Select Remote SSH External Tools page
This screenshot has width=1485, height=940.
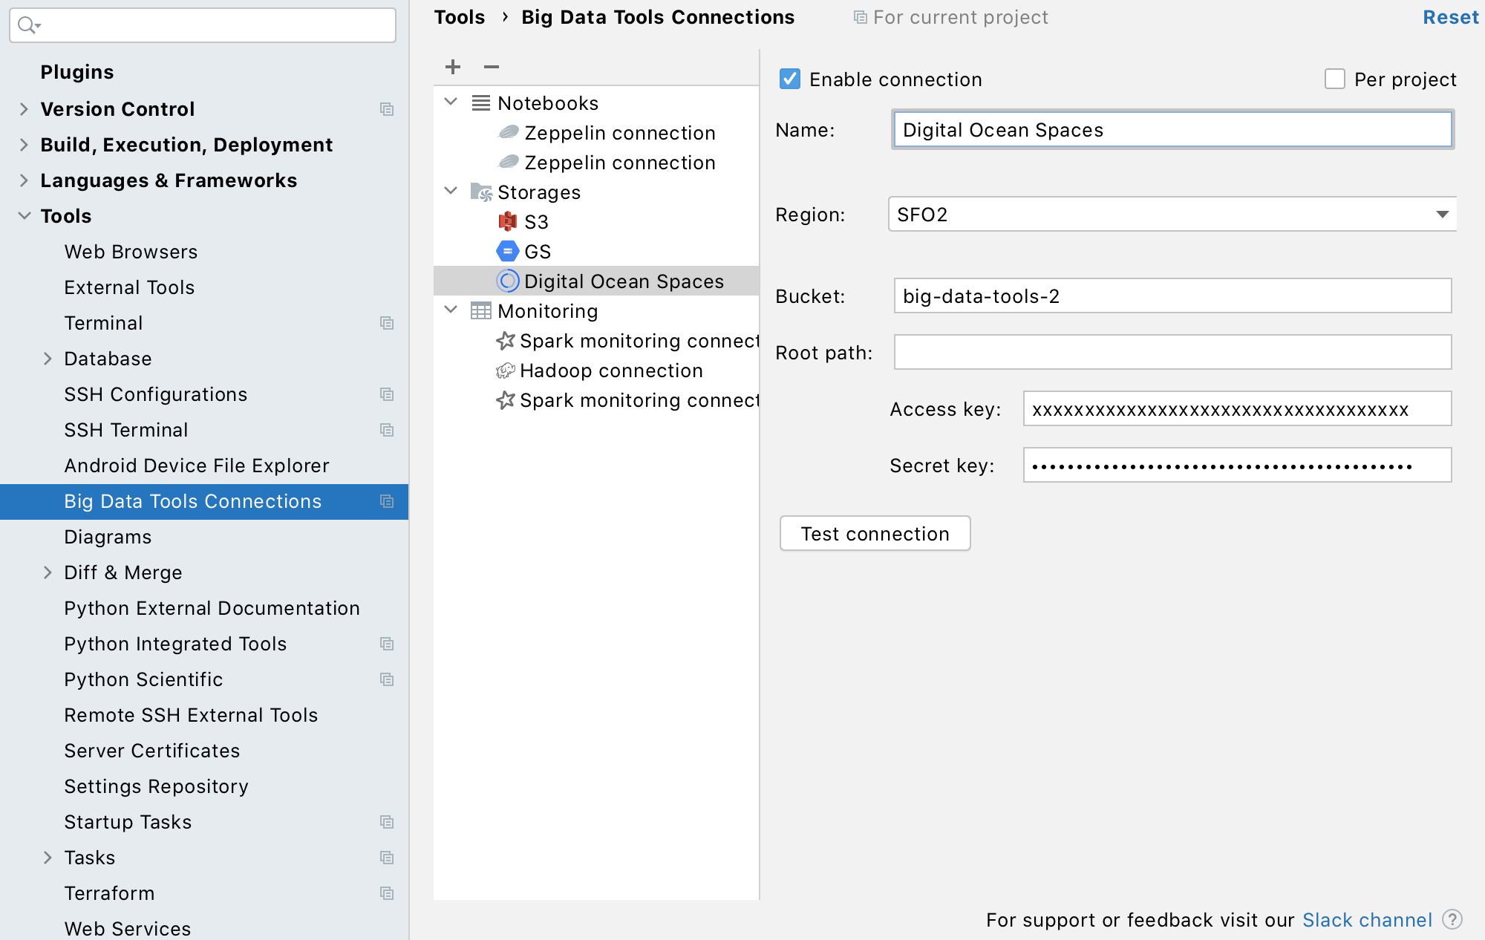191,715
